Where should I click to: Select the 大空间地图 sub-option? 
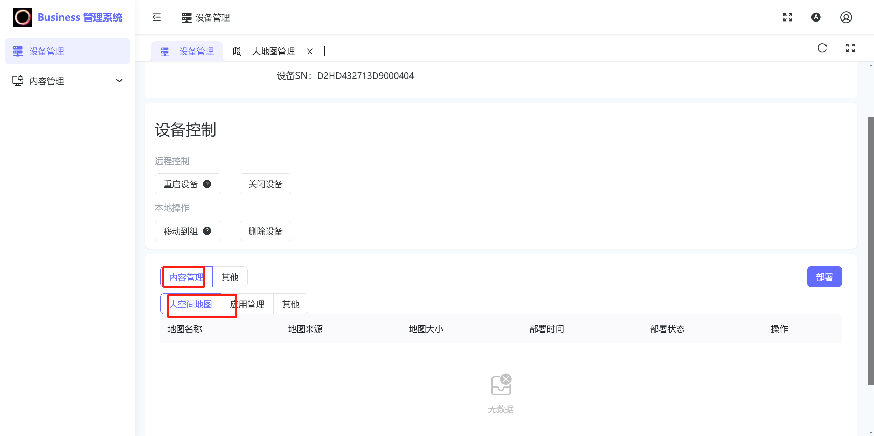(x=191, y=304)
